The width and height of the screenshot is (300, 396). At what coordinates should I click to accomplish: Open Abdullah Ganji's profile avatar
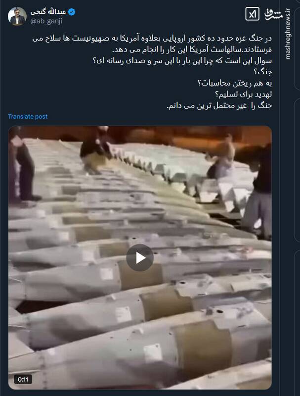tap(17, 16)
